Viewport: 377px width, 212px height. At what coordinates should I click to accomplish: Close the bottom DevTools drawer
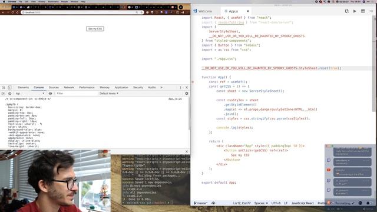pos(187,152)
